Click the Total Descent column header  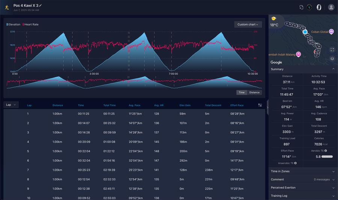213,105
